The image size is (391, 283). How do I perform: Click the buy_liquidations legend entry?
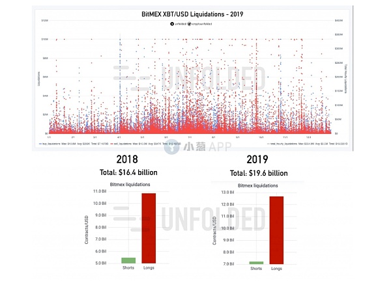74,144
